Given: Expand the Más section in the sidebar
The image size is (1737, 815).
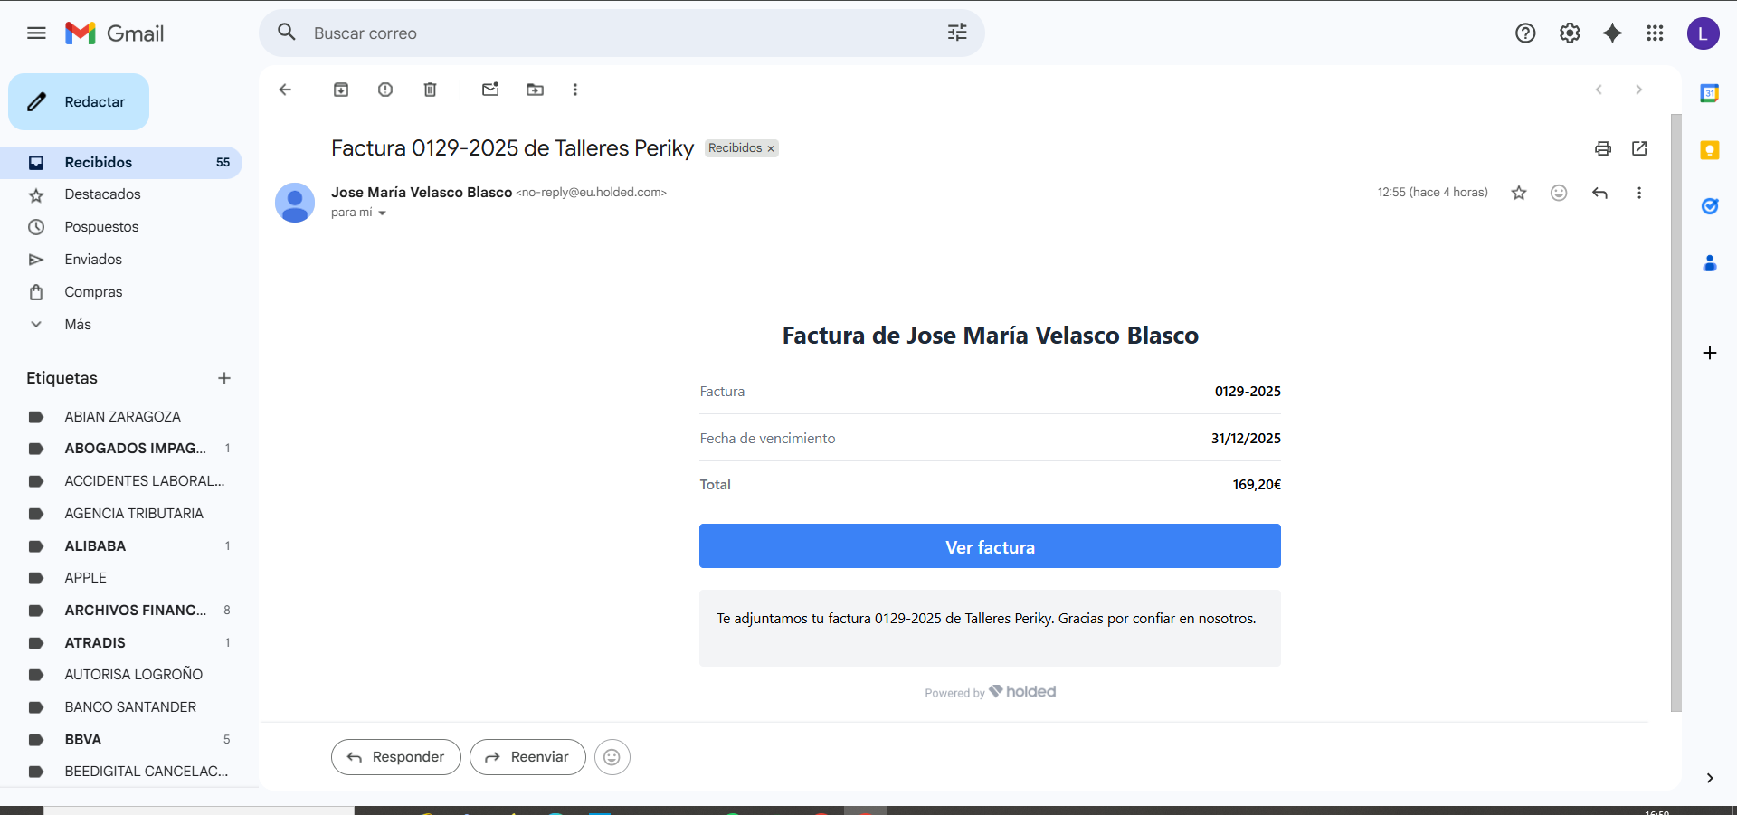Looking at the screenshot, I should point(77,324).
